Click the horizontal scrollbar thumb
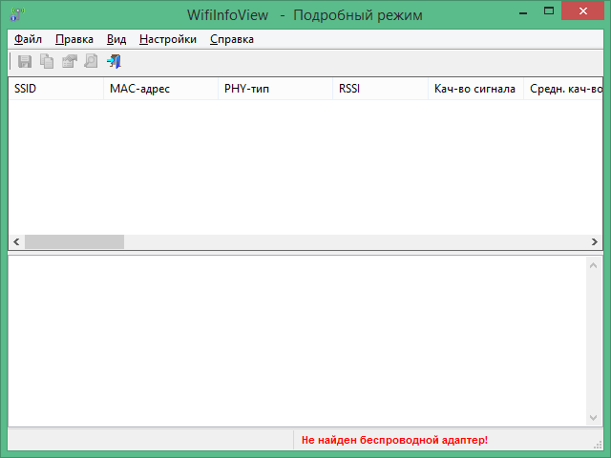Image resolution: width=611 pixels, height=458 pixels. 74,242
